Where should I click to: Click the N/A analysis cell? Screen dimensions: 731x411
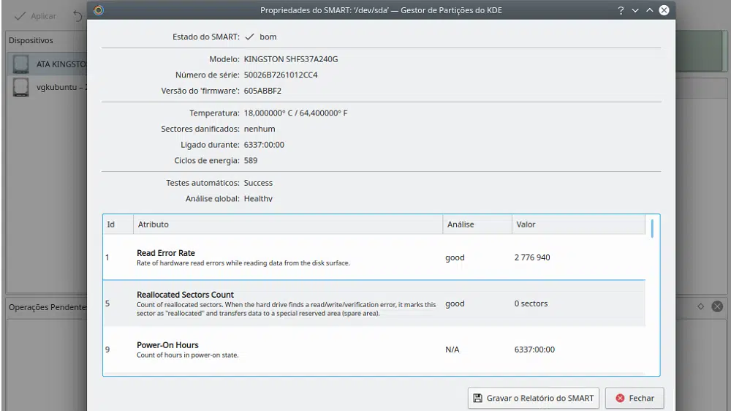(452, 350)
